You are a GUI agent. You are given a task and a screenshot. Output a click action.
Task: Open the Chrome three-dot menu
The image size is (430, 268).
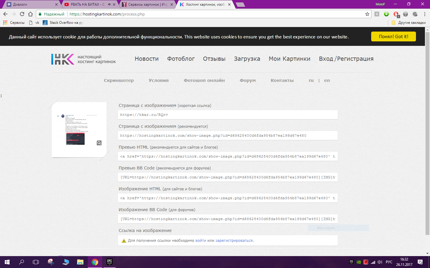click(x=424, y=14)
